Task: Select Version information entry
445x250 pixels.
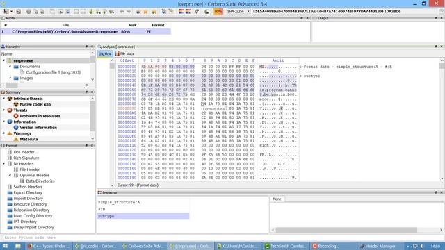Action: coord(38,128)
